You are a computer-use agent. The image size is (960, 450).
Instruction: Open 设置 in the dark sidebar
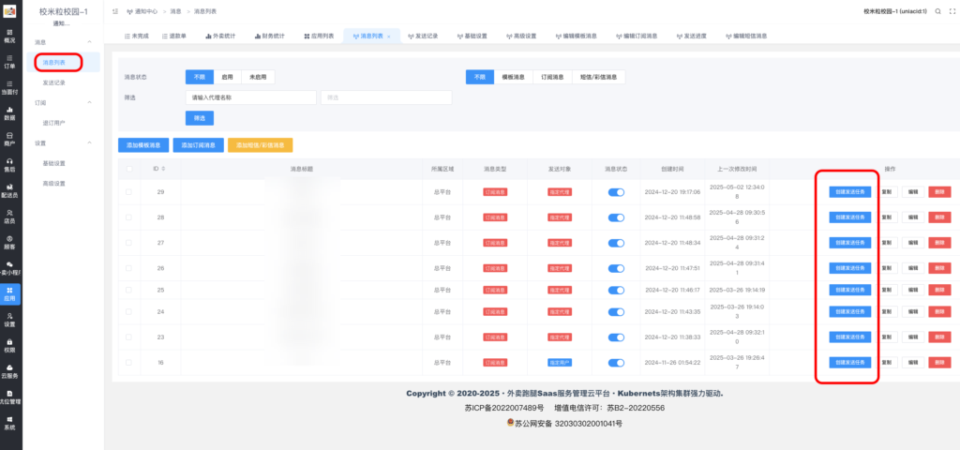(9, 320)
